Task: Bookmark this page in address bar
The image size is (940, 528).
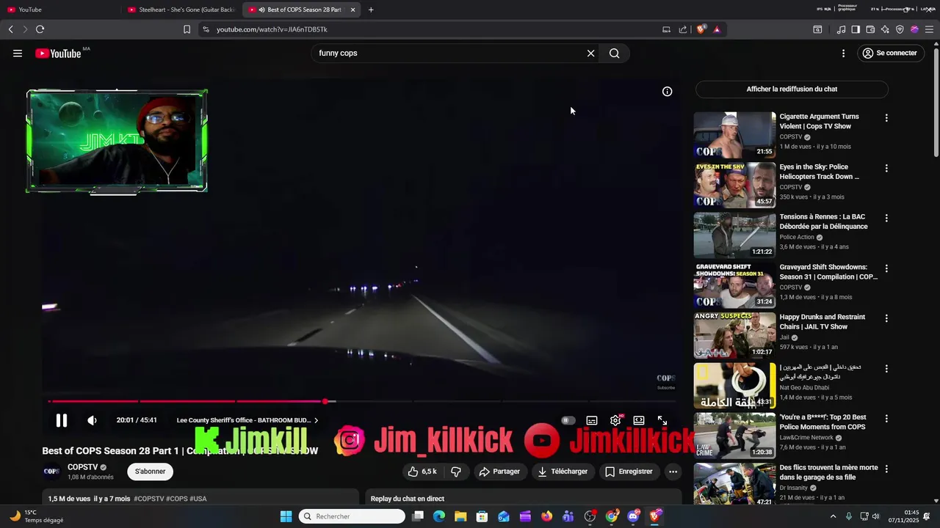Action: click(x=187, y=29)
